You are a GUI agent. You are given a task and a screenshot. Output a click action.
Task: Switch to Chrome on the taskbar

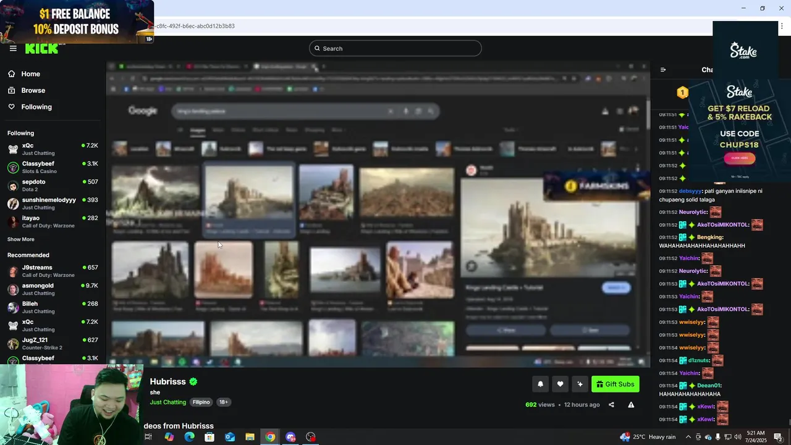[x=271, y=437]
